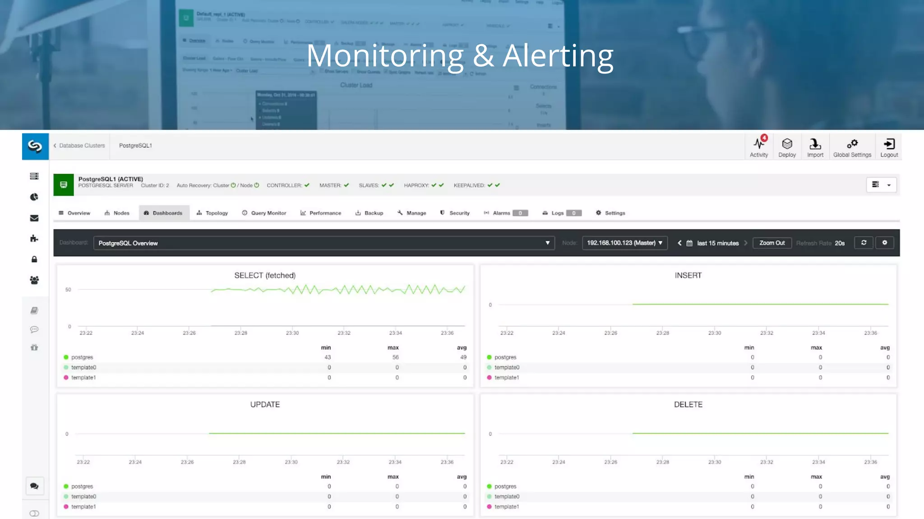This screenshot has height=519, width=924.
Task: Open the clusters list sidebar icon
Action: (x=34, y=176)
